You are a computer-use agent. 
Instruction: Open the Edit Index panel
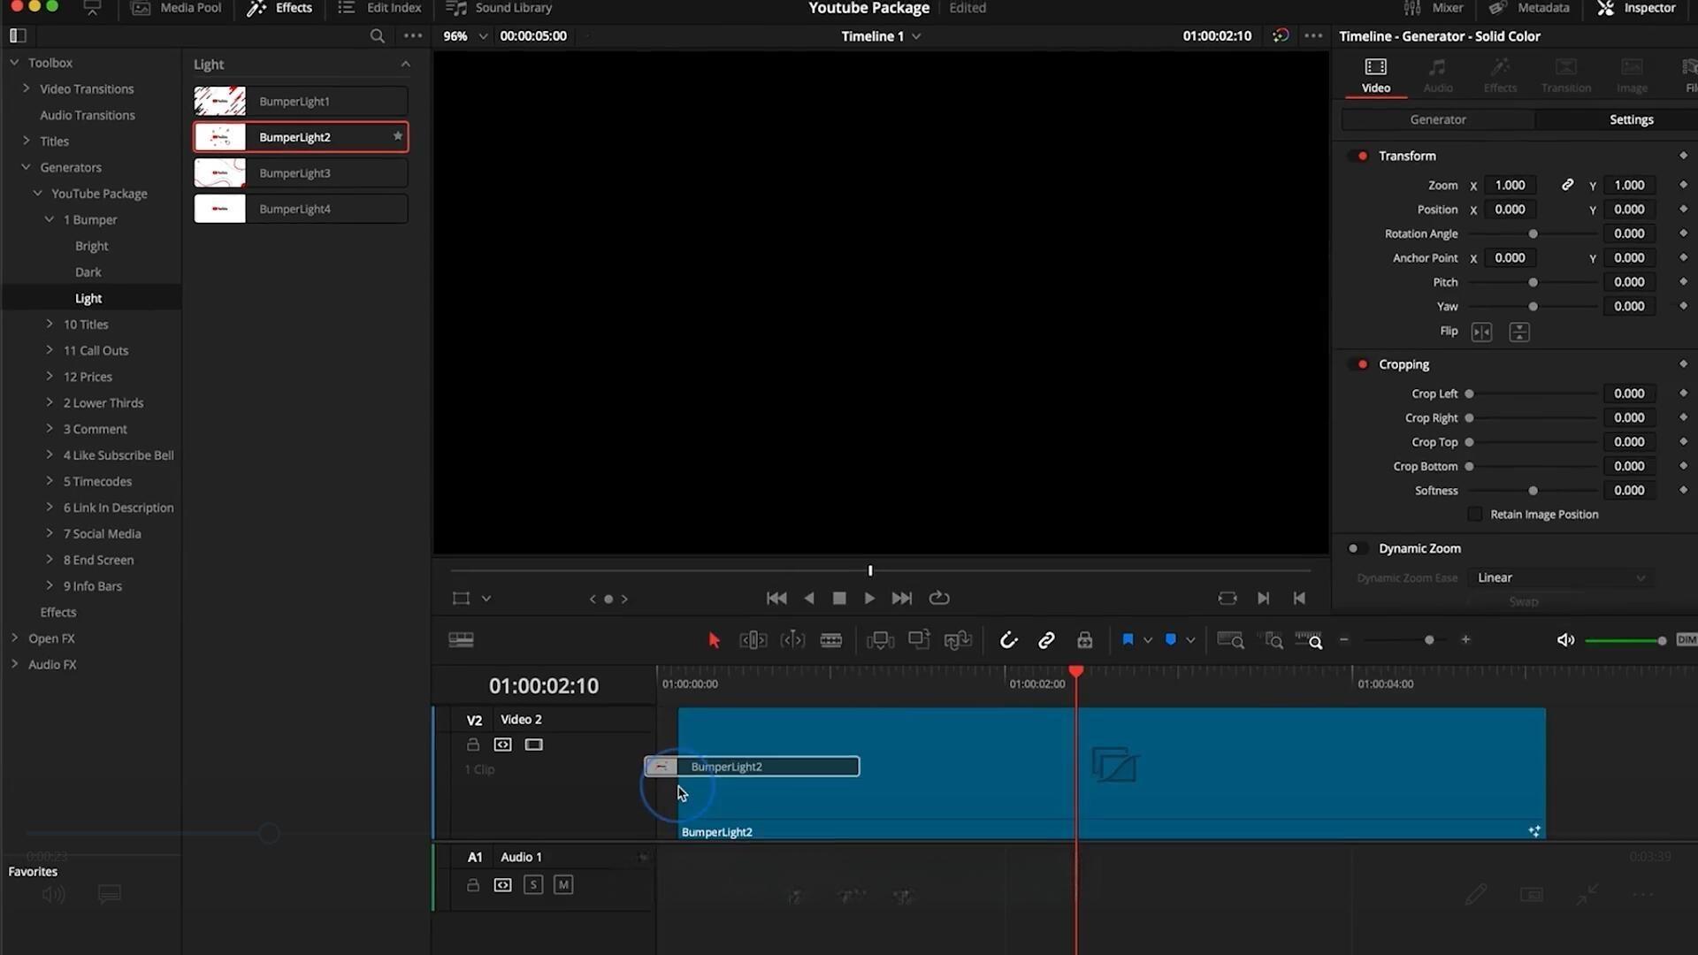380,8
